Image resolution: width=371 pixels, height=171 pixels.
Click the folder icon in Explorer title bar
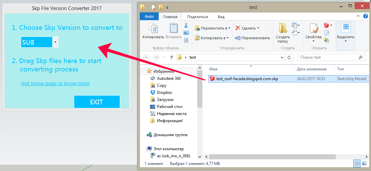[143, 7]
